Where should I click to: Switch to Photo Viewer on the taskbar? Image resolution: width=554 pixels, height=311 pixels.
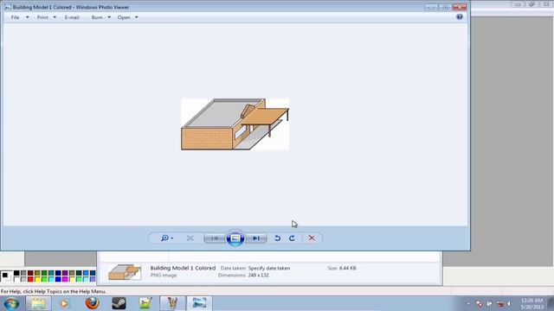(199, 303)
